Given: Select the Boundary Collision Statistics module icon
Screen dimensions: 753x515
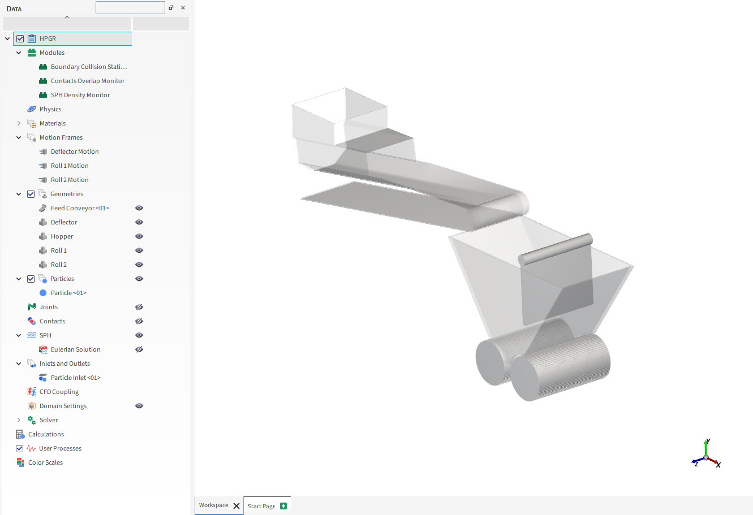Looking at the screenshot, I should tap(43, 67).
